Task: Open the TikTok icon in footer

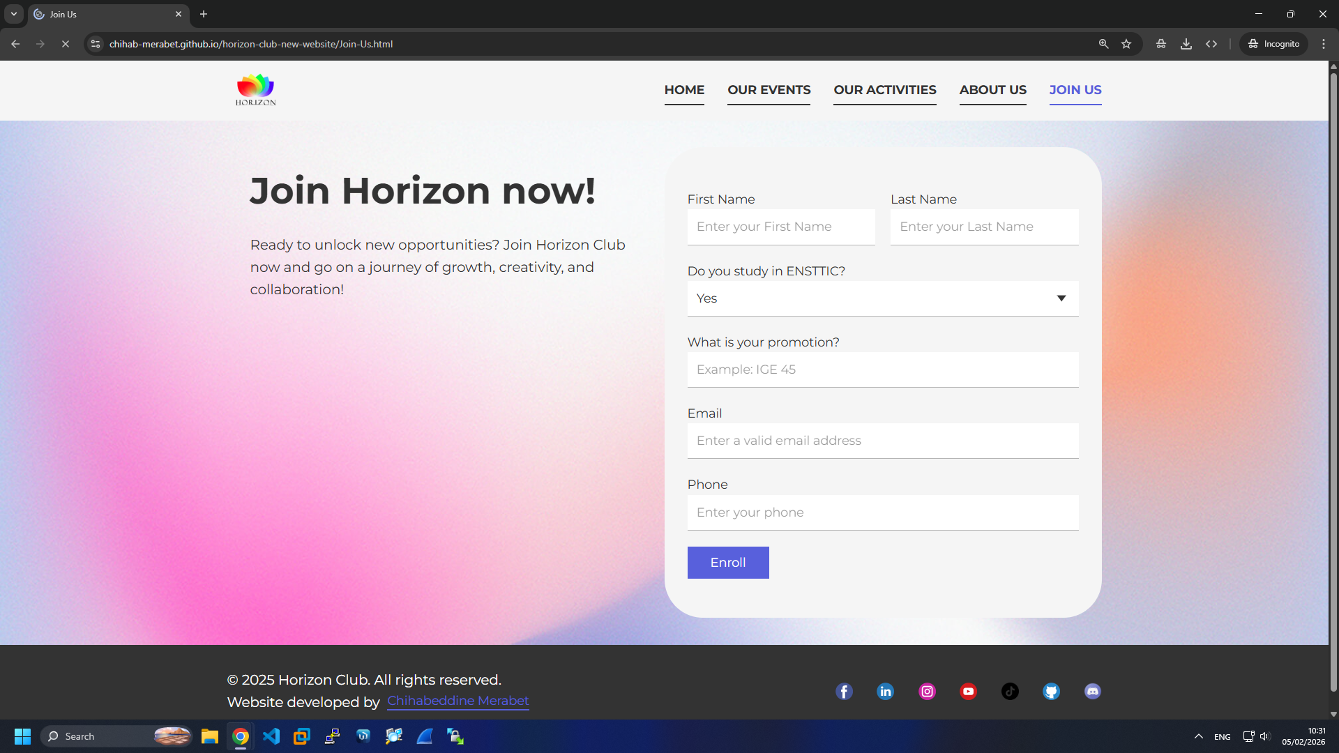Action: point(1010,691)
